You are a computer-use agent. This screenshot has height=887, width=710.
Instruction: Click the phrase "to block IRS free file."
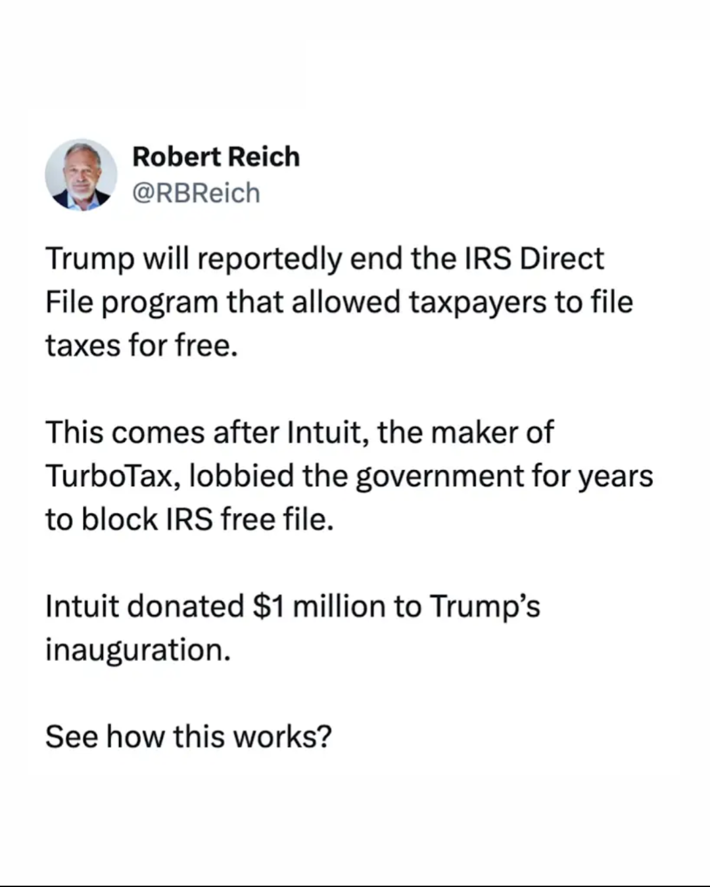click(189, 519)
